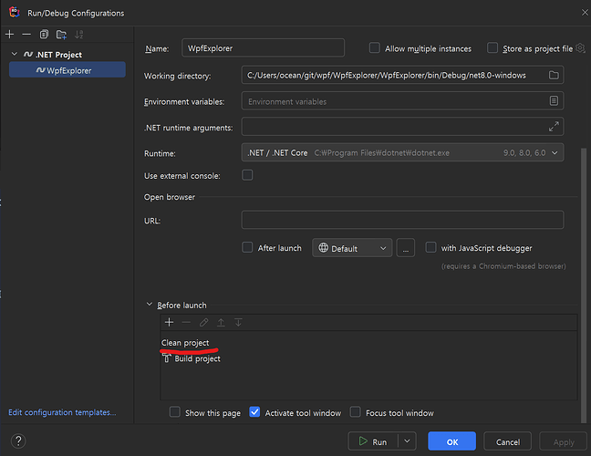Collapse the Before launch section

[x=150, y=305]
